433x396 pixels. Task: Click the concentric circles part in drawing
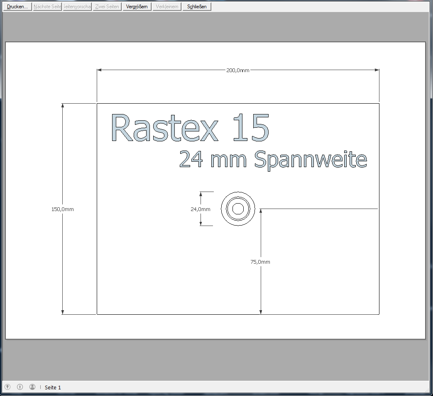pos(238,209)
